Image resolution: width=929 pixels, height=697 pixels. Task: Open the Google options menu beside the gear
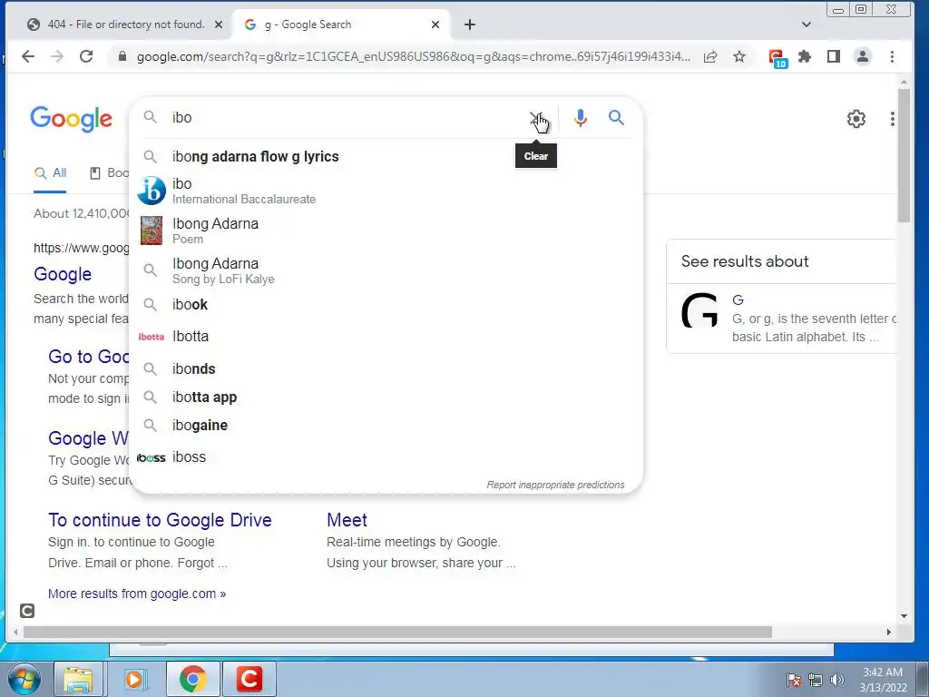(x=893, y=119)
